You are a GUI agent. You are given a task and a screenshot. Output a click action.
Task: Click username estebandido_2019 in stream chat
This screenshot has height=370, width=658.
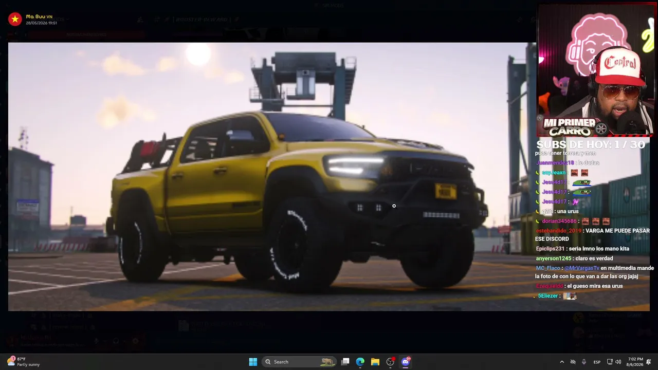(558, 231)
